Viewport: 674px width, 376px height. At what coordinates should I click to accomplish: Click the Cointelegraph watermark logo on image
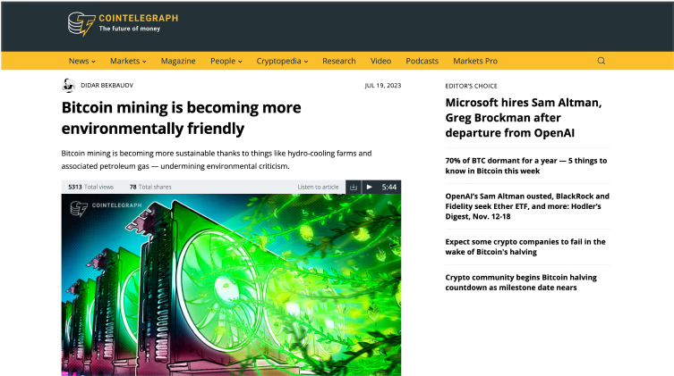pyautogui.click(x=106, y=208)
